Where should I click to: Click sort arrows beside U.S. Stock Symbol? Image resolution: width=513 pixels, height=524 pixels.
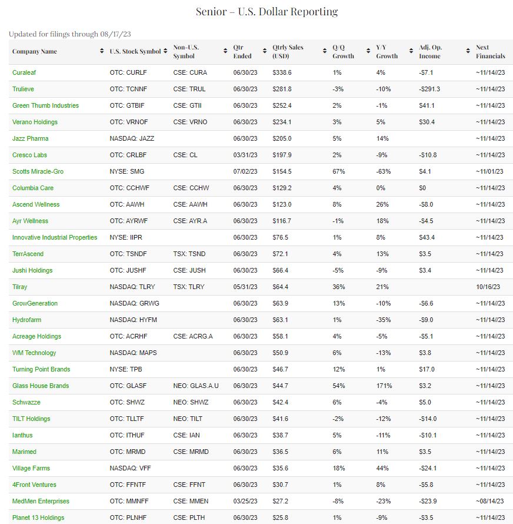(x=165, y=52)
